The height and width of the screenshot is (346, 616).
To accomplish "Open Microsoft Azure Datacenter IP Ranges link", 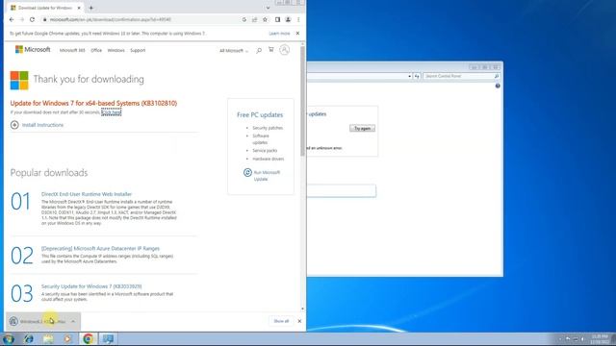I will click(x=100, y=248).
